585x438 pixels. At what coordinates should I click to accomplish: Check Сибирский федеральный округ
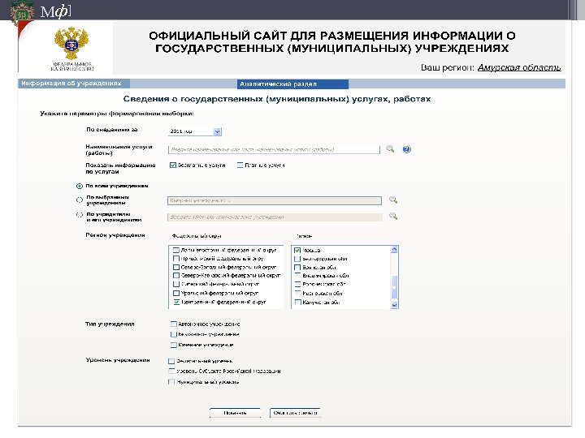(x=176, y=284)
